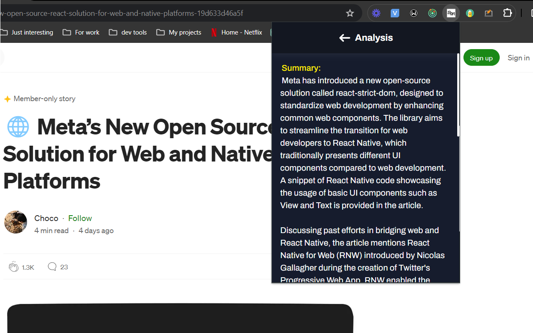Open the Just interesting bookmarks folder
533x333 pixels.
27,32
